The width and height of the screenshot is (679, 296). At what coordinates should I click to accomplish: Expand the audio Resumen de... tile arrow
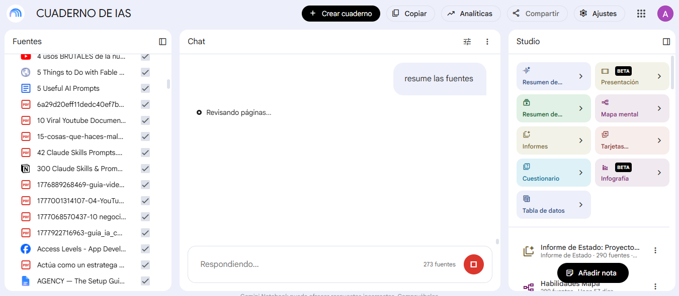580,76
